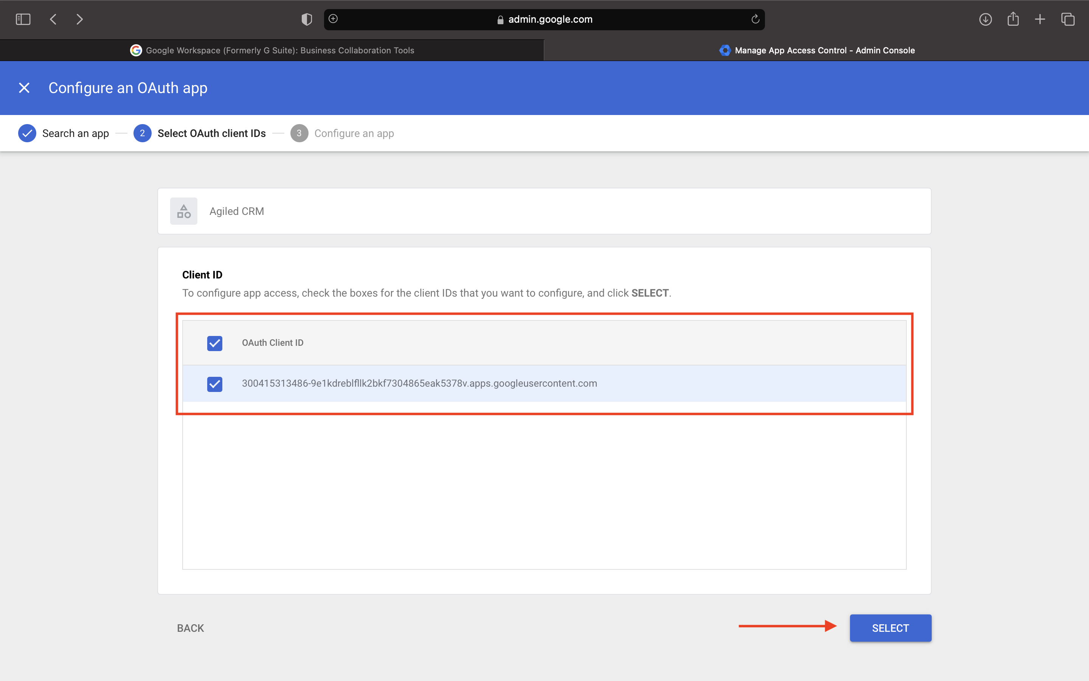The width and height of the screenshot is (1089, 681).
Task: Click the BACK button
Action: coord(190,628)
